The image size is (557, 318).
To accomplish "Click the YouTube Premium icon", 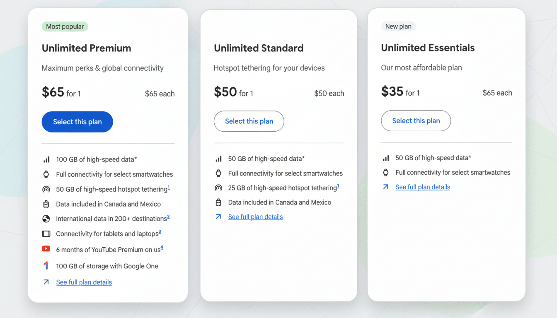I will pyautogui.click(x=46, y=249).
